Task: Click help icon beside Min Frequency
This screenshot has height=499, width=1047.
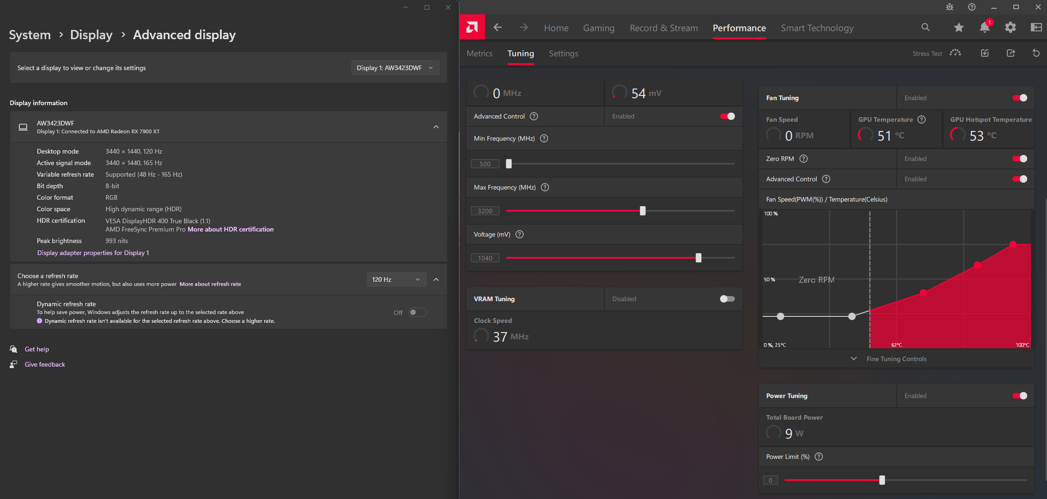Action: 544,138
